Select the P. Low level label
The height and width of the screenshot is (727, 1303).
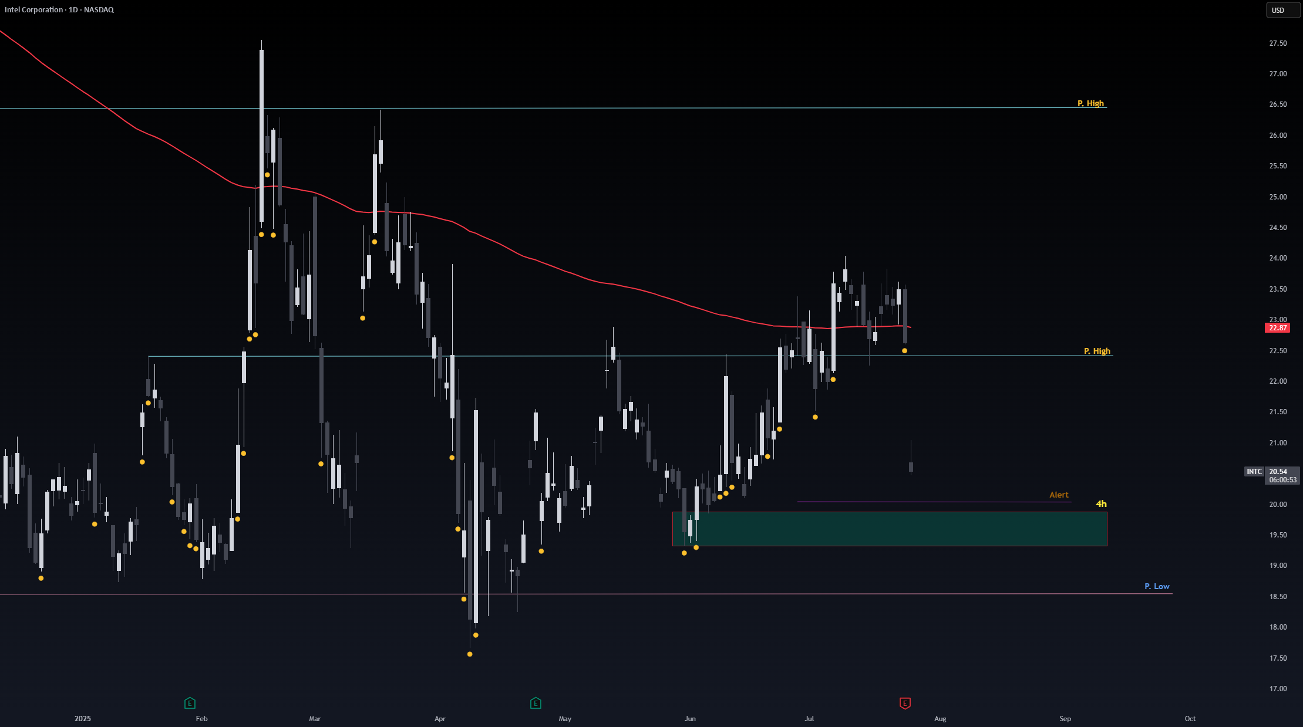(x=1157, y=586)
